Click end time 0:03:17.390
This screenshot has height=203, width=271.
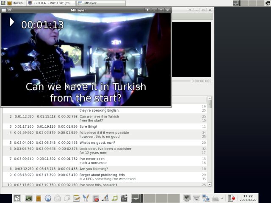46,175
